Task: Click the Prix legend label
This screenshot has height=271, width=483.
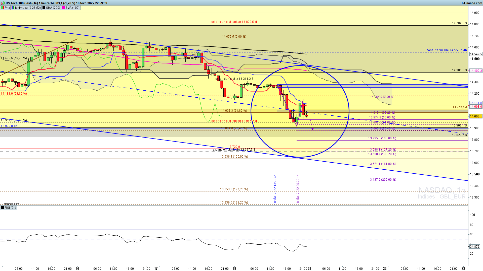Action: (x=7, y=8)
